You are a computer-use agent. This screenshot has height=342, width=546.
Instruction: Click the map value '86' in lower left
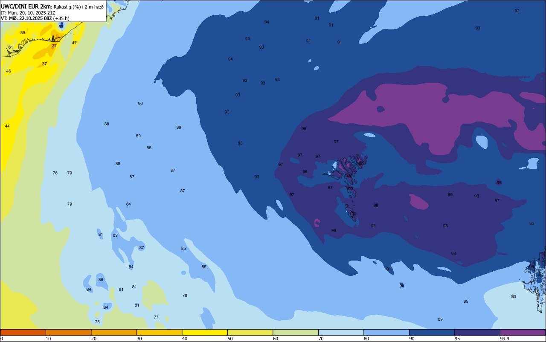(101, 280)
